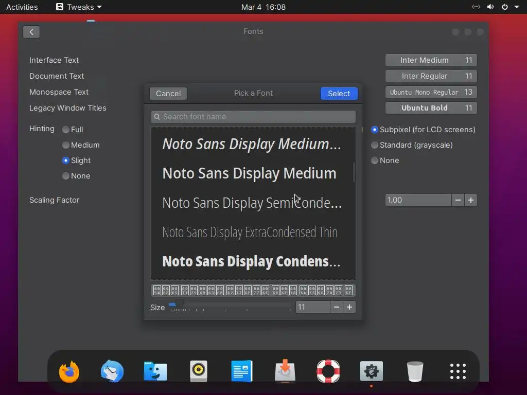Choose Subpixel (for LCD screens) antialiasing
Viewport: 527px width, 395px height.
(423, 129)
